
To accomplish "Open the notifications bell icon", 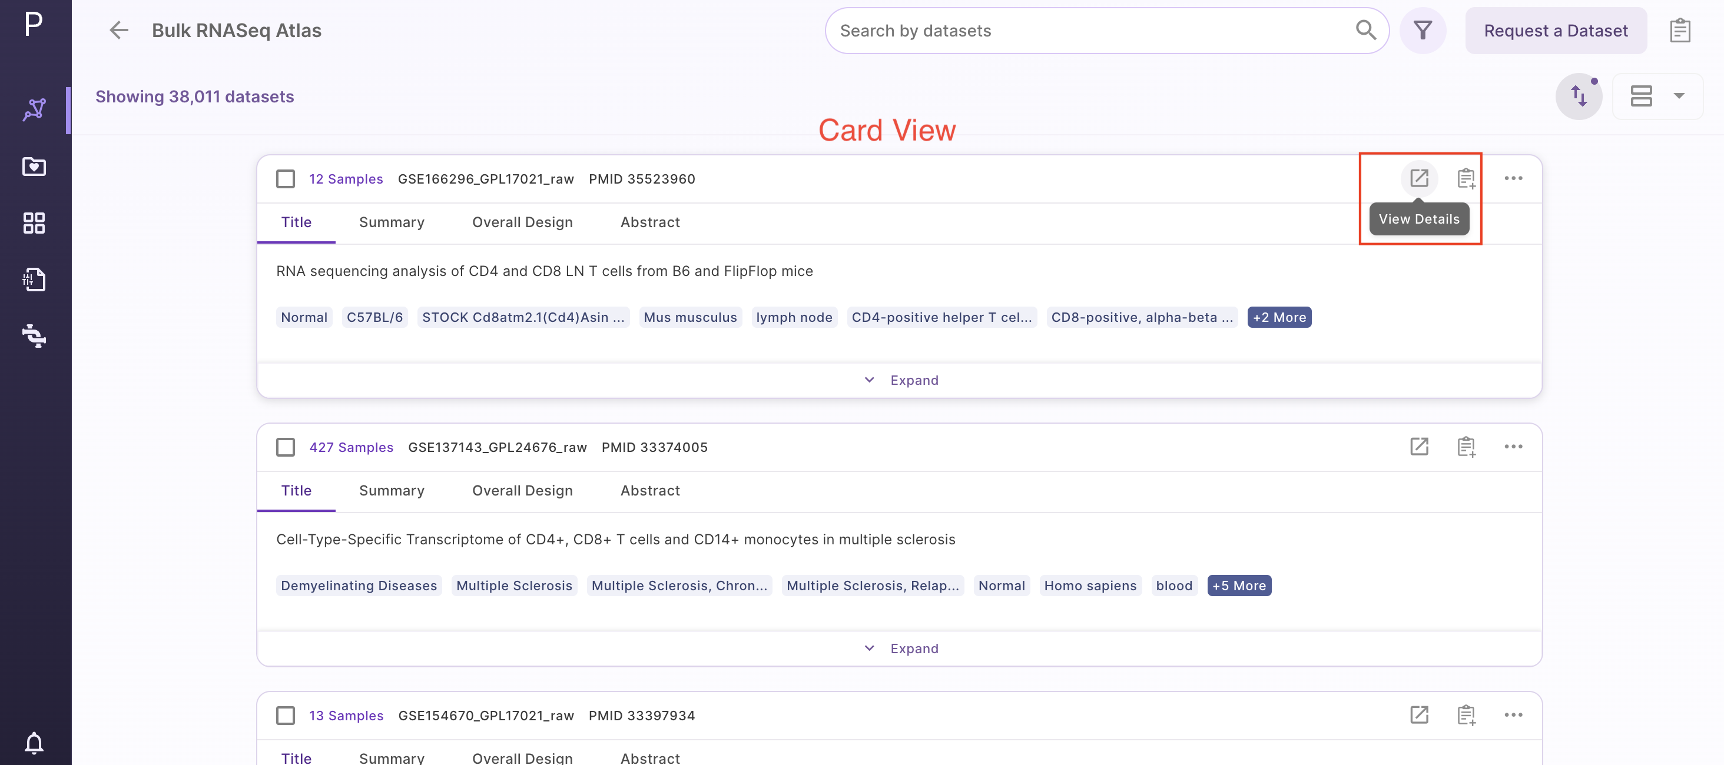I will 34,743.
